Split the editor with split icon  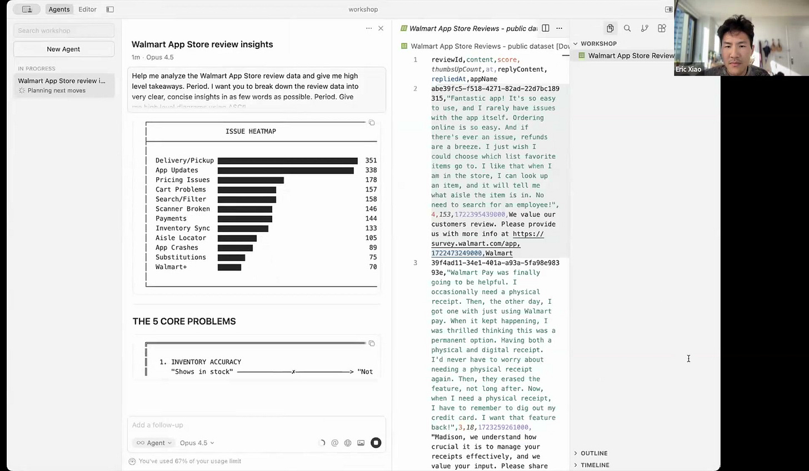point(546,28)
